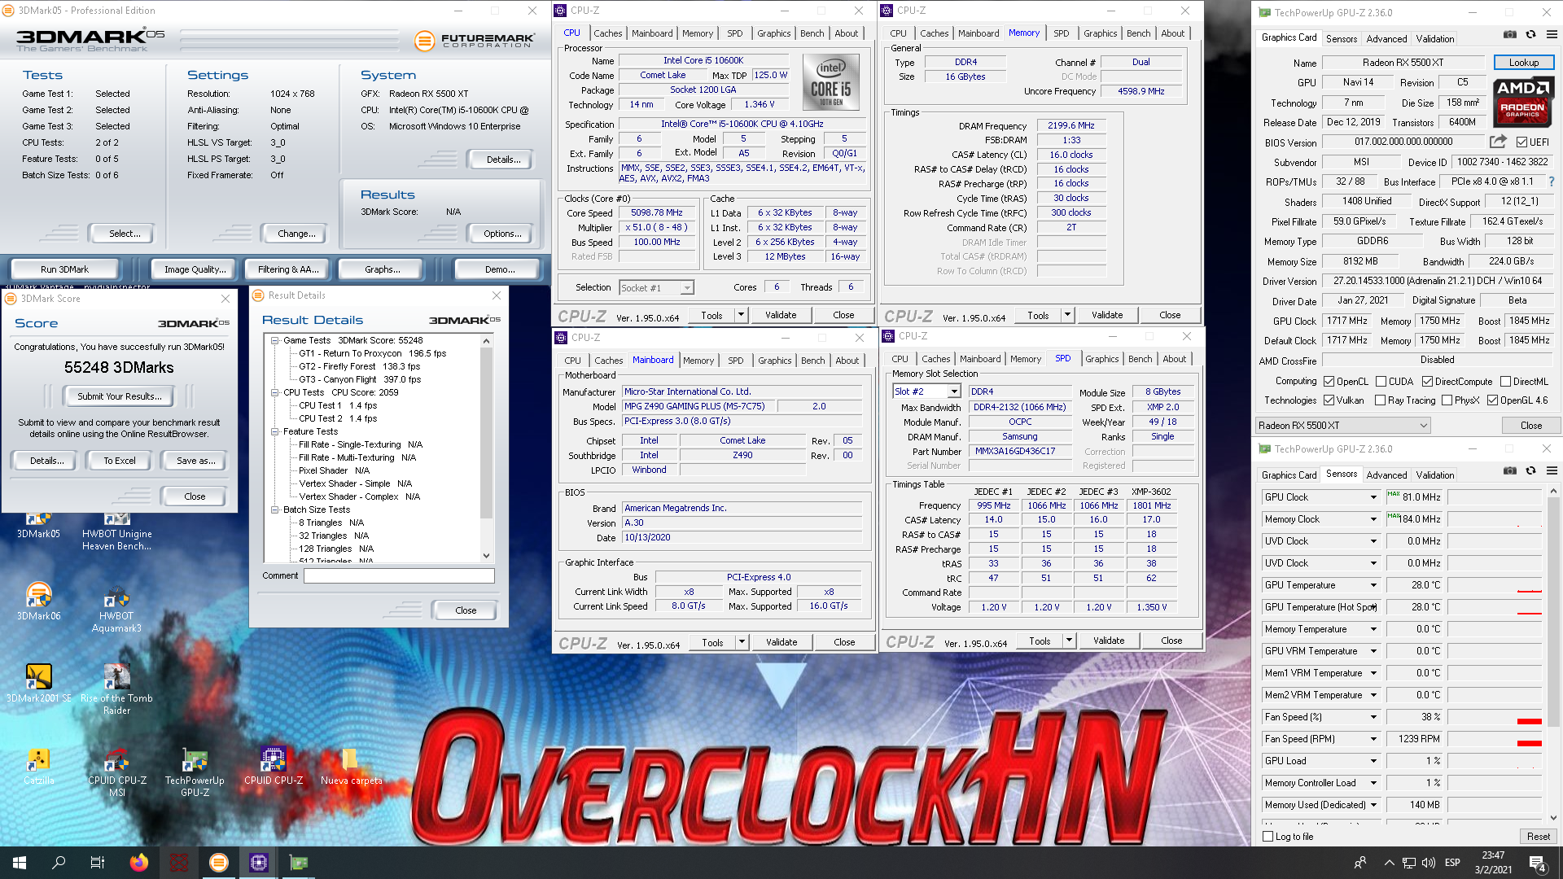Switch to 3DMark05 taskbar icon
1563x879 pixels.
[x=219, y=863]
